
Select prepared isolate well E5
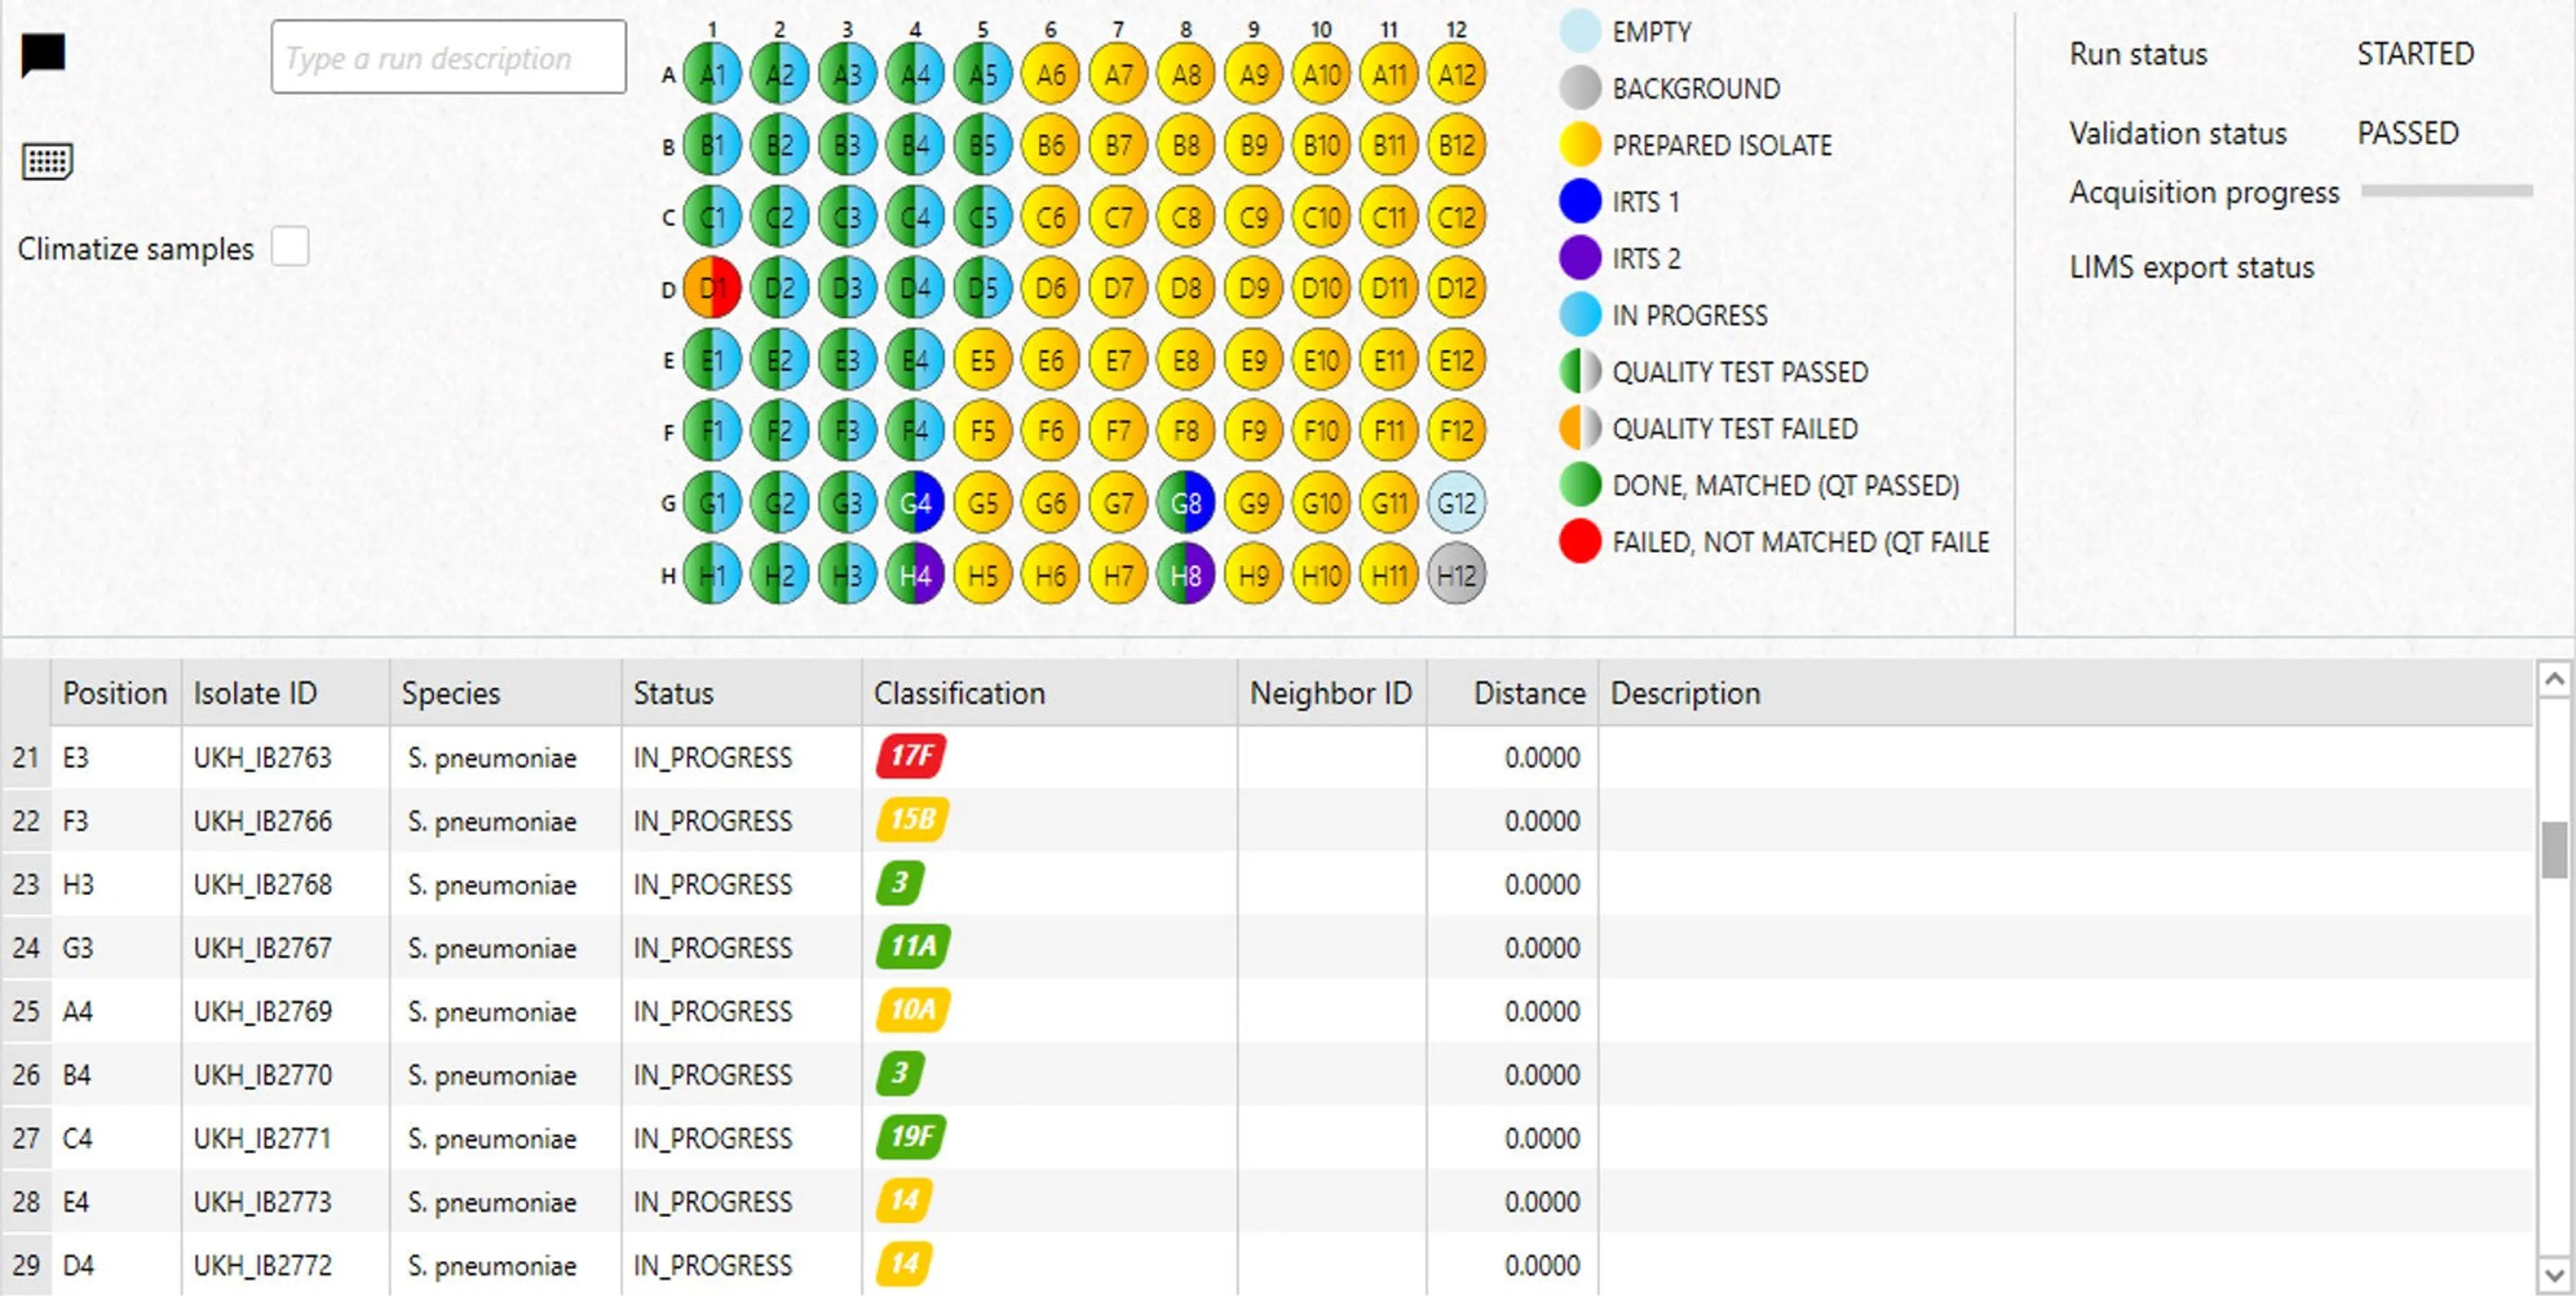983,359
